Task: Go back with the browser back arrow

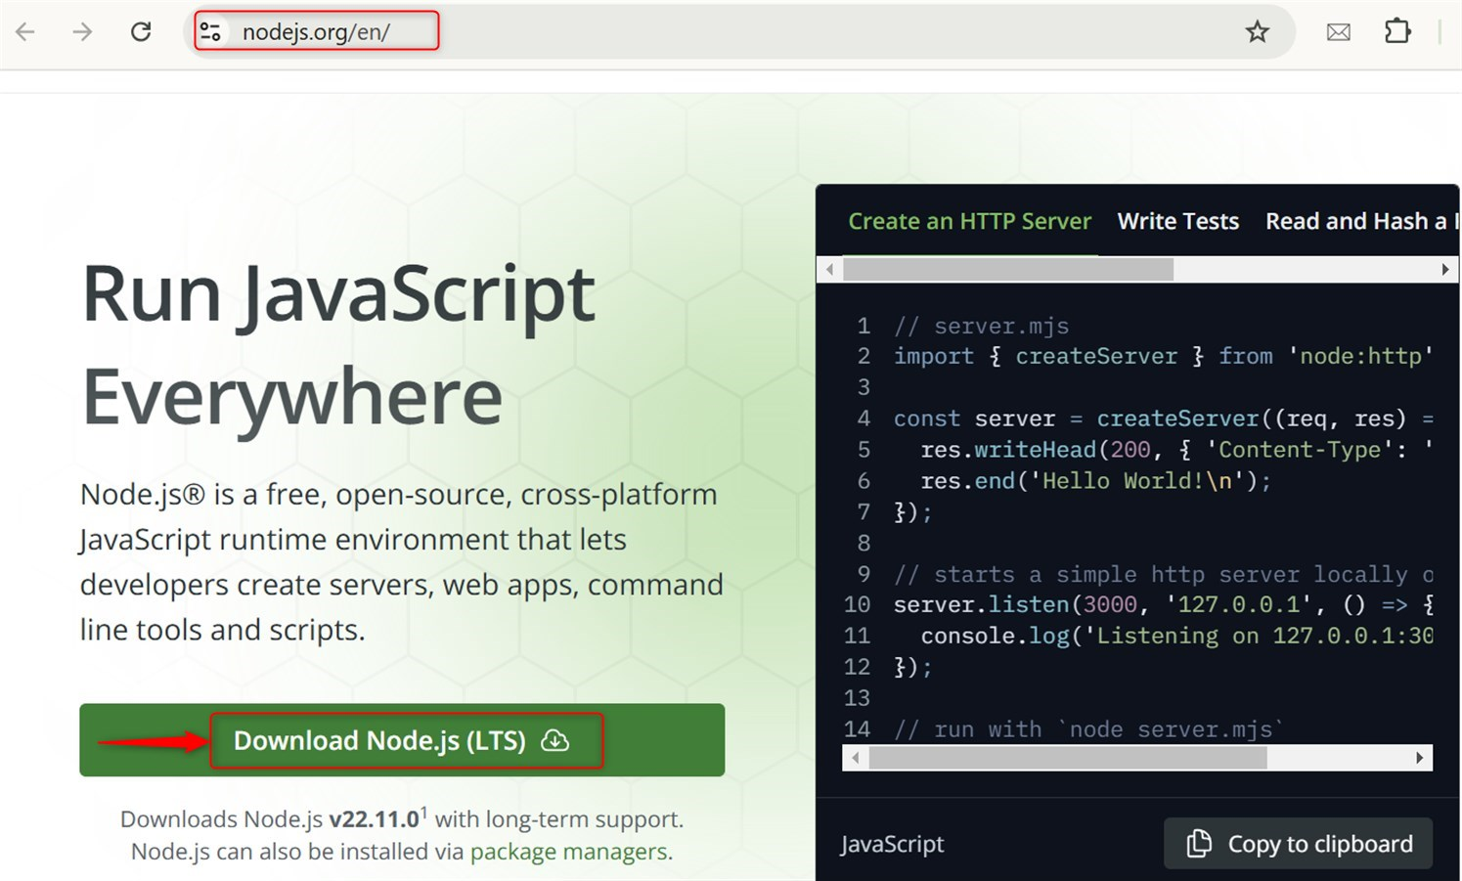Action: click(25, 31)
